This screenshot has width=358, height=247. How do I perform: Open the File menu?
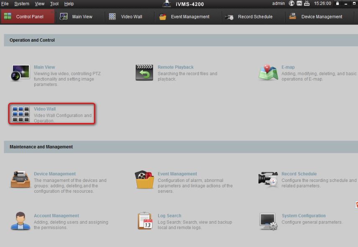click(5, 4)
